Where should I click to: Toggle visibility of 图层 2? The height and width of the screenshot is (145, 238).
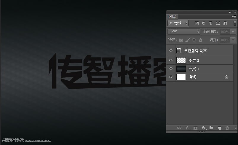171,60
